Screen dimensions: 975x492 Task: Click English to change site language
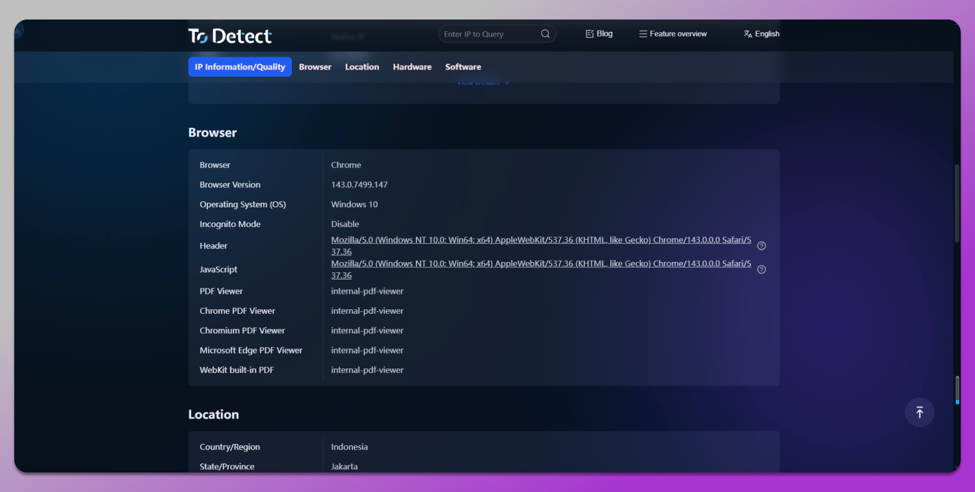[767, 33]
